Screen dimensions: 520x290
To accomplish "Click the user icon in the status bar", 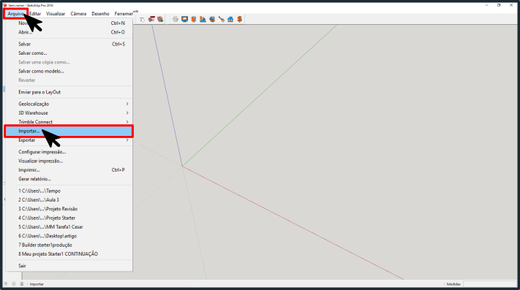I will [21, 283].
